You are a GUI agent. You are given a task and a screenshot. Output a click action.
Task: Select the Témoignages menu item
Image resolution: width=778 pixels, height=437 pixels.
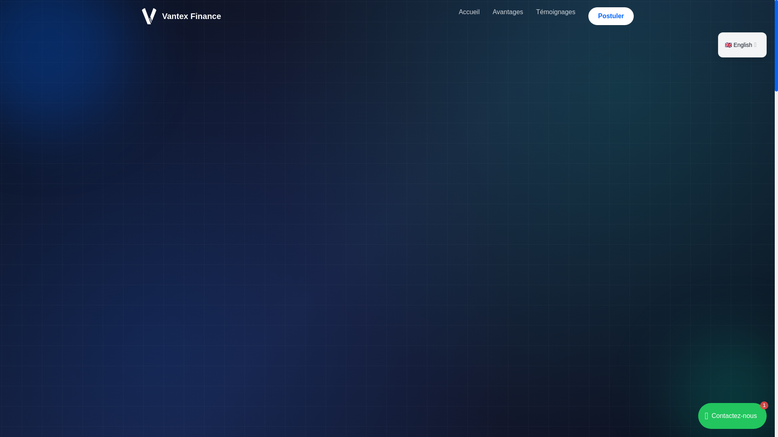coord(556,12)
